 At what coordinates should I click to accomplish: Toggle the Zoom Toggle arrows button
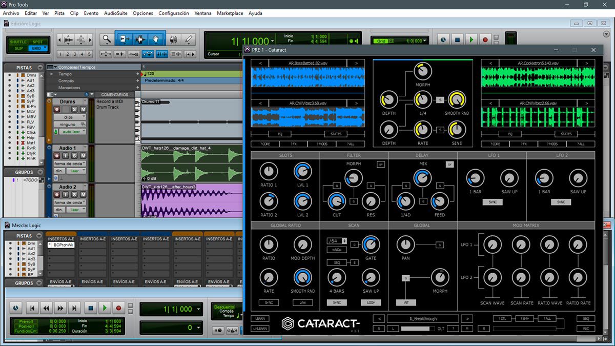click(x=106, y=54)
